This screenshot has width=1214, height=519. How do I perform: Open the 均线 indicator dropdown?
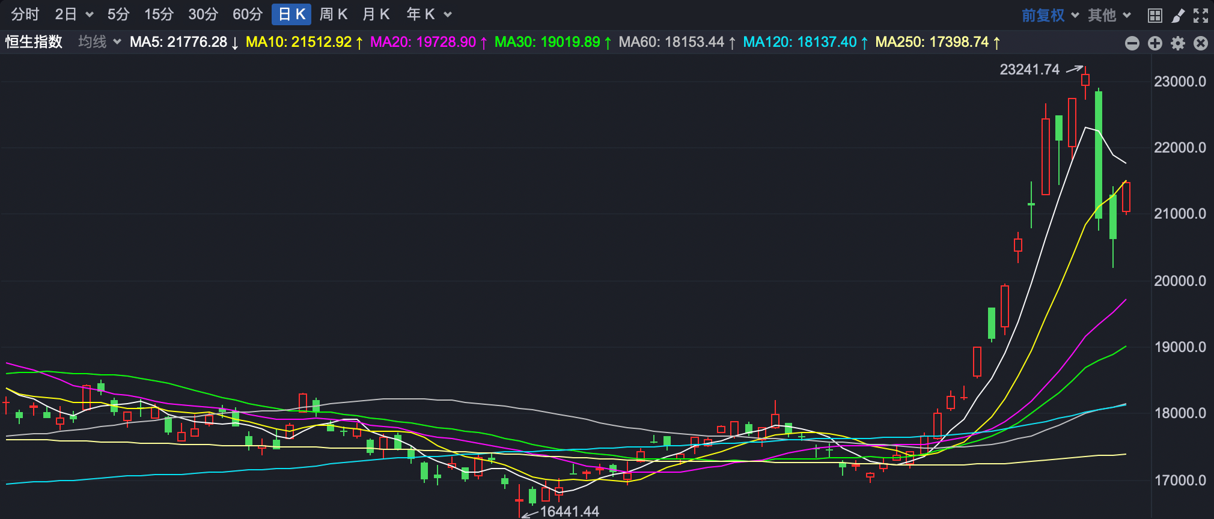[x=100, y=41]
